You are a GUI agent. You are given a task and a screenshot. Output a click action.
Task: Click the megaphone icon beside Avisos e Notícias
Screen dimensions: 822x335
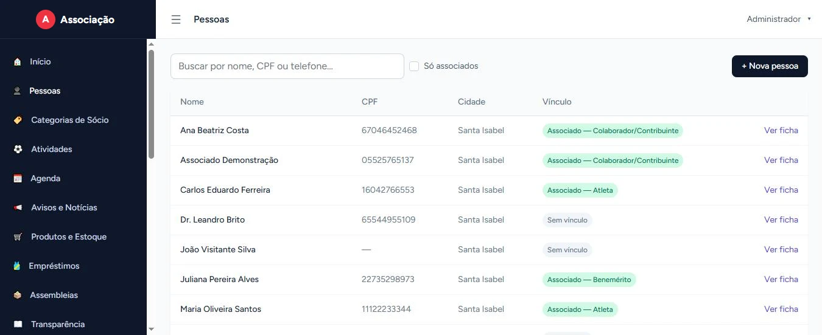point(18,207)
